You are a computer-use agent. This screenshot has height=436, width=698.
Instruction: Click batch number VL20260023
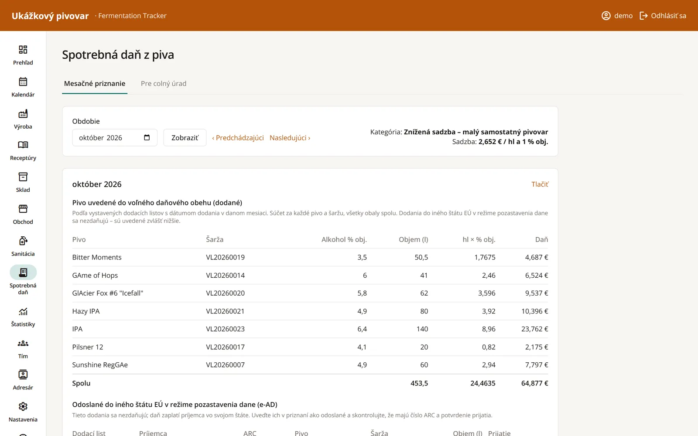click(x=226, y=329)
